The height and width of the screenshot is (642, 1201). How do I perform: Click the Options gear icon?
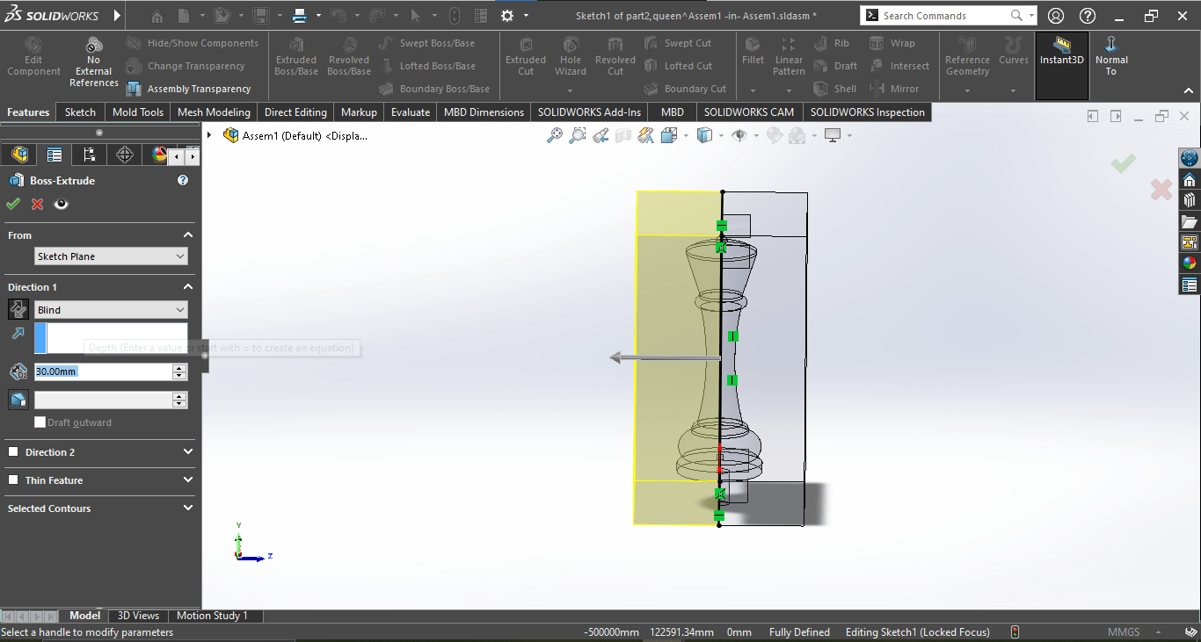pyautogui.click(x=506, y=16)
